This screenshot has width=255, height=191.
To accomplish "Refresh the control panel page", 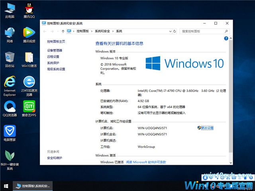I will (x=175, y=31).
